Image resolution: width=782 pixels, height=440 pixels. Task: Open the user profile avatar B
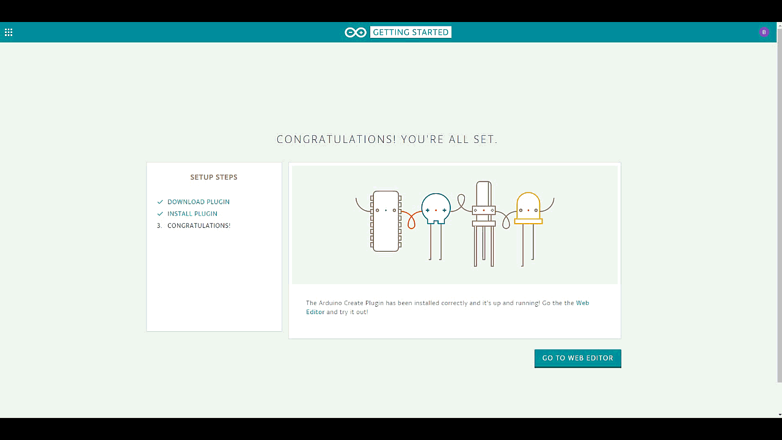764,32
